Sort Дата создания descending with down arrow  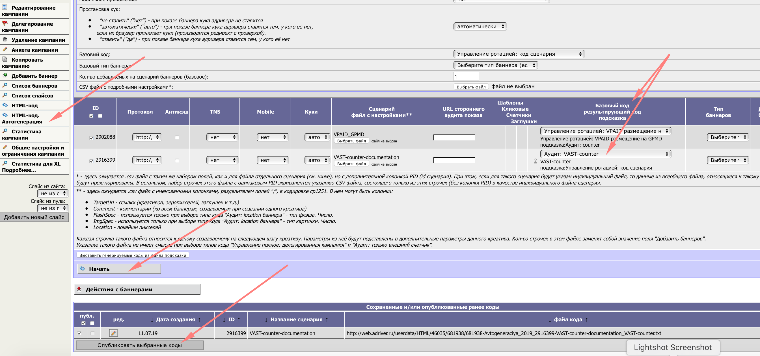[x=152, y=320]
